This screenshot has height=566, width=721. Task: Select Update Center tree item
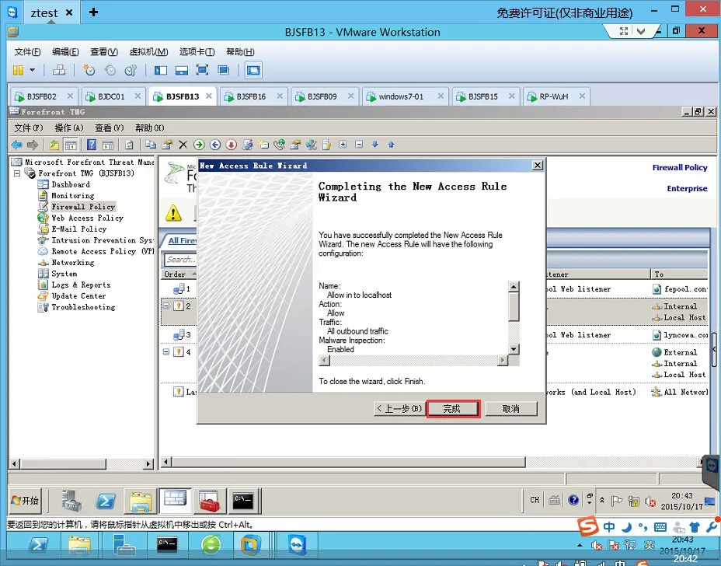pos(78,296)
